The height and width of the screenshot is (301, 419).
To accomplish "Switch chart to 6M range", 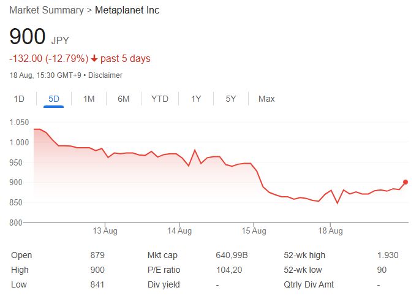I will click(124, 99).
